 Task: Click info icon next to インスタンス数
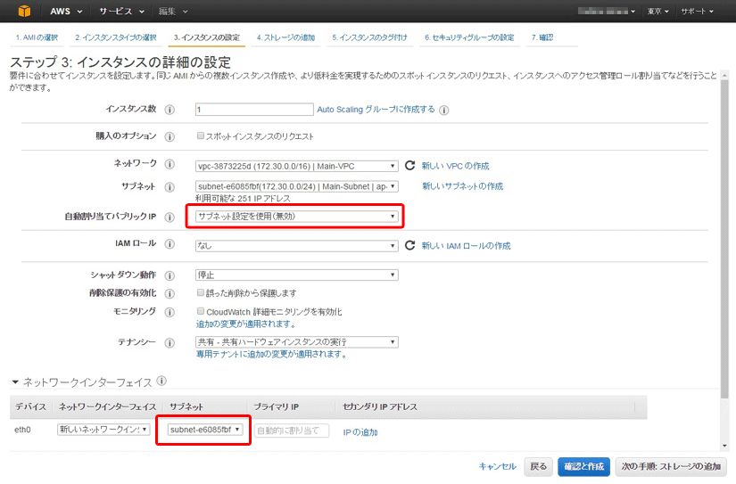click(170, 110)
